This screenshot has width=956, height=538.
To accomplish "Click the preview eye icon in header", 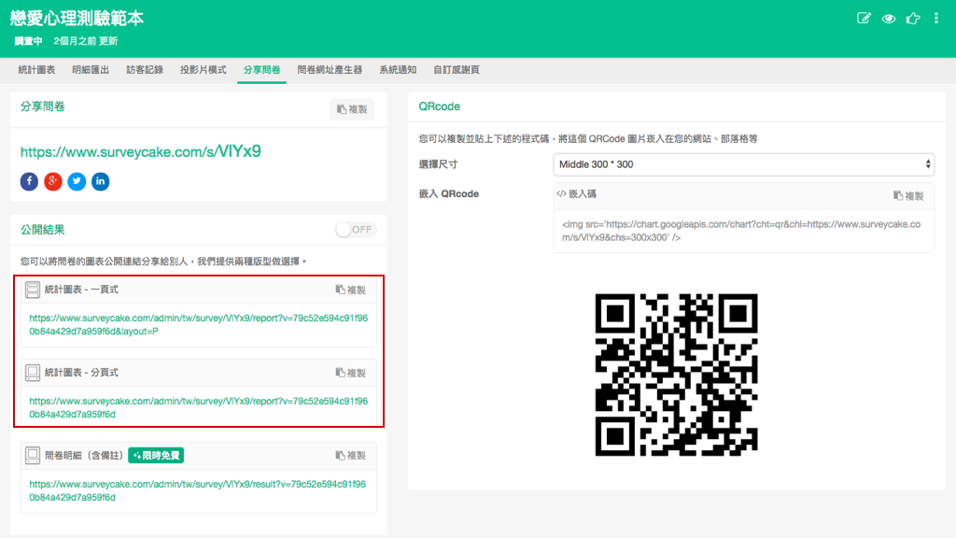I will point(888,19).
